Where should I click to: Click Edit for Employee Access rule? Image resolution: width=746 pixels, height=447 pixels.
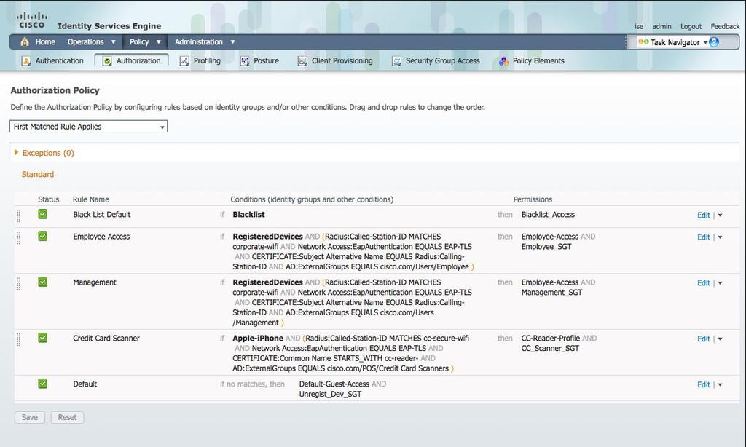click(x=704, y=237)
